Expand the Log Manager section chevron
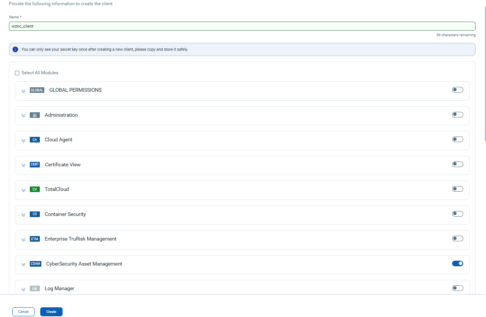486x317 pixels. pos(23,289)
